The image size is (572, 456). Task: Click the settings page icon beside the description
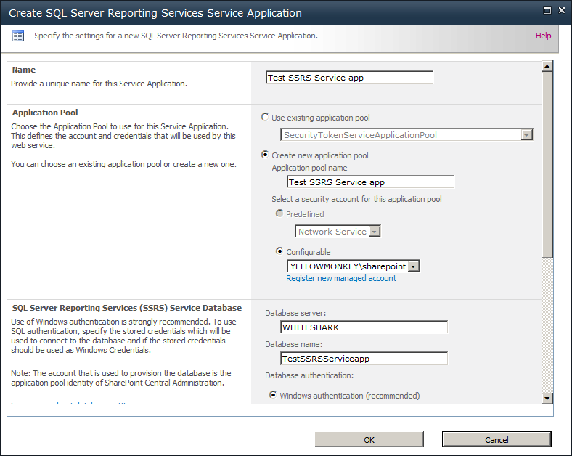pyautogui.click(x=18, y=36)
